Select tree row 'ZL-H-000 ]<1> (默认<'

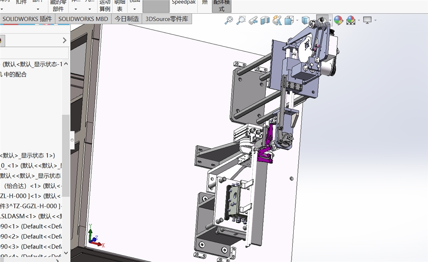pos(31,196)
